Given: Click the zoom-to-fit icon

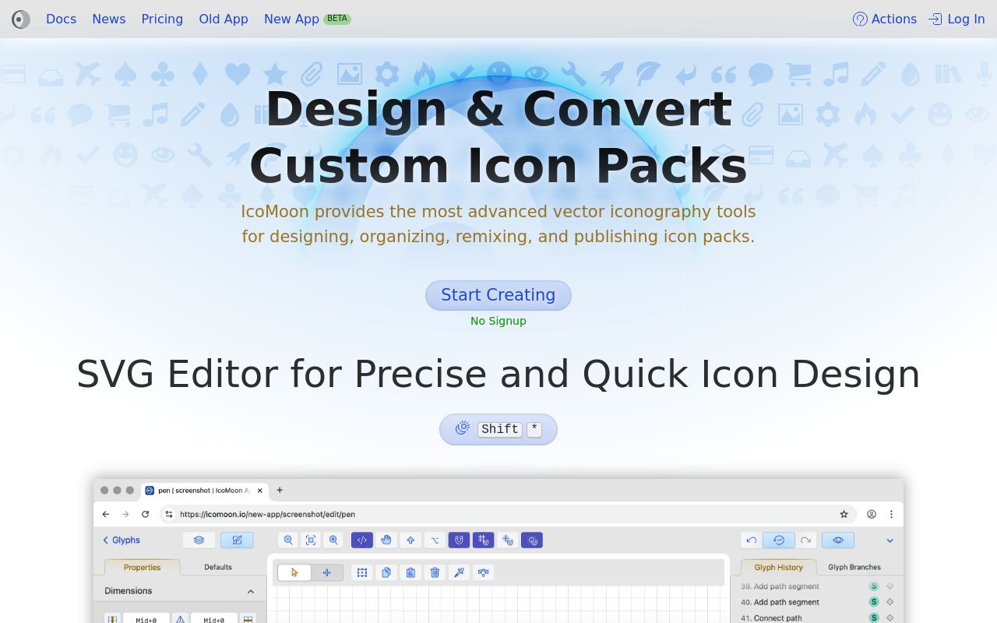Looking at the screenshot, I should coord(311,540).
